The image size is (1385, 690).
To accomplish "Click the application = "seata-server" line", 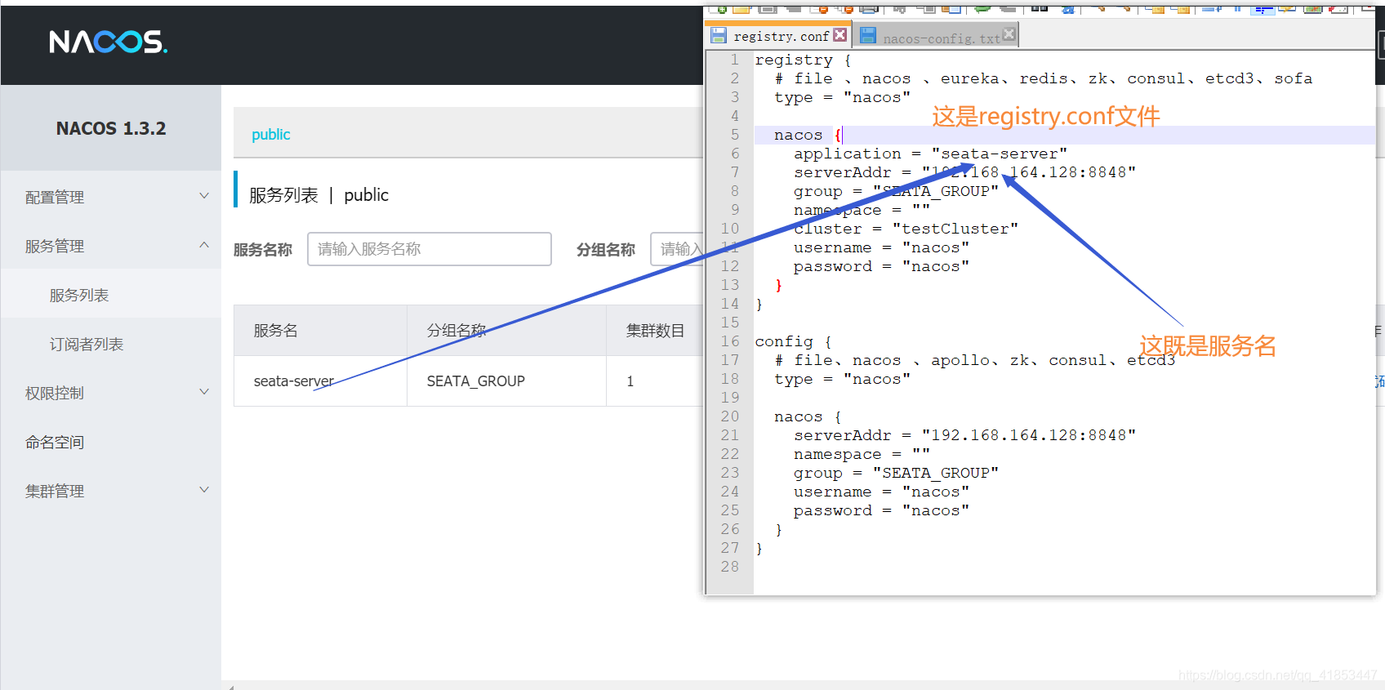I will click(x=930, y=154).
